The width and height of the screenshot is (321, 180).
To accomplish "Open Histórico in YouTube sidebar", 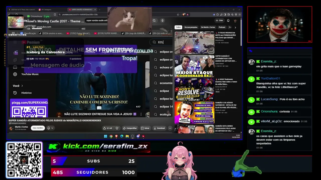I will click(26, 93).
